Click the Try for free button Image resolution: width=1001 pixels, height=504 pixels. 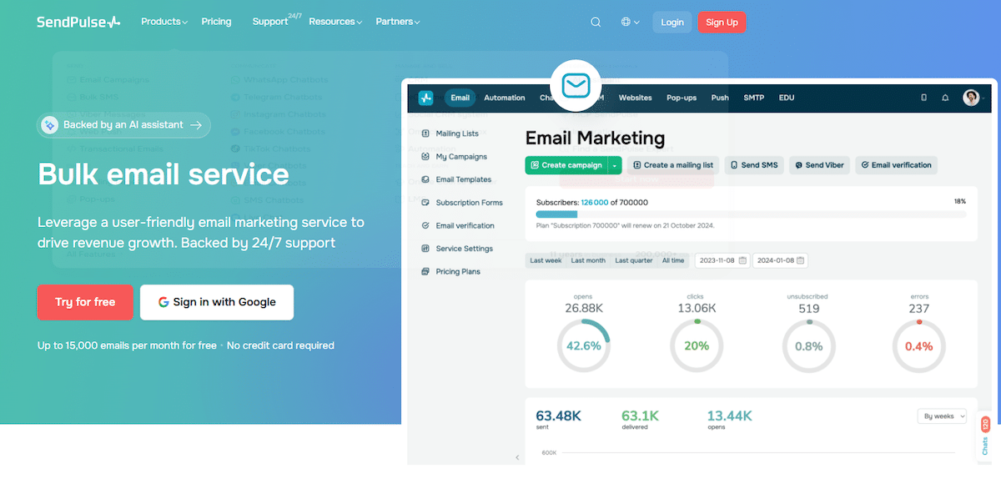click(x=85, y=302)
